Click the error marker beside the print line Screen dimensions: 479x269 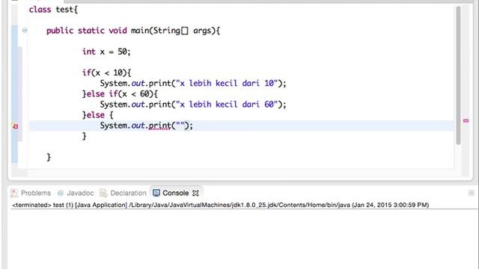pos(15,126)
